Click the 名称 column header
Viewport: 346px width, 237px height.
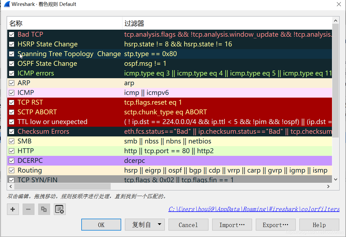pos(65,23)
